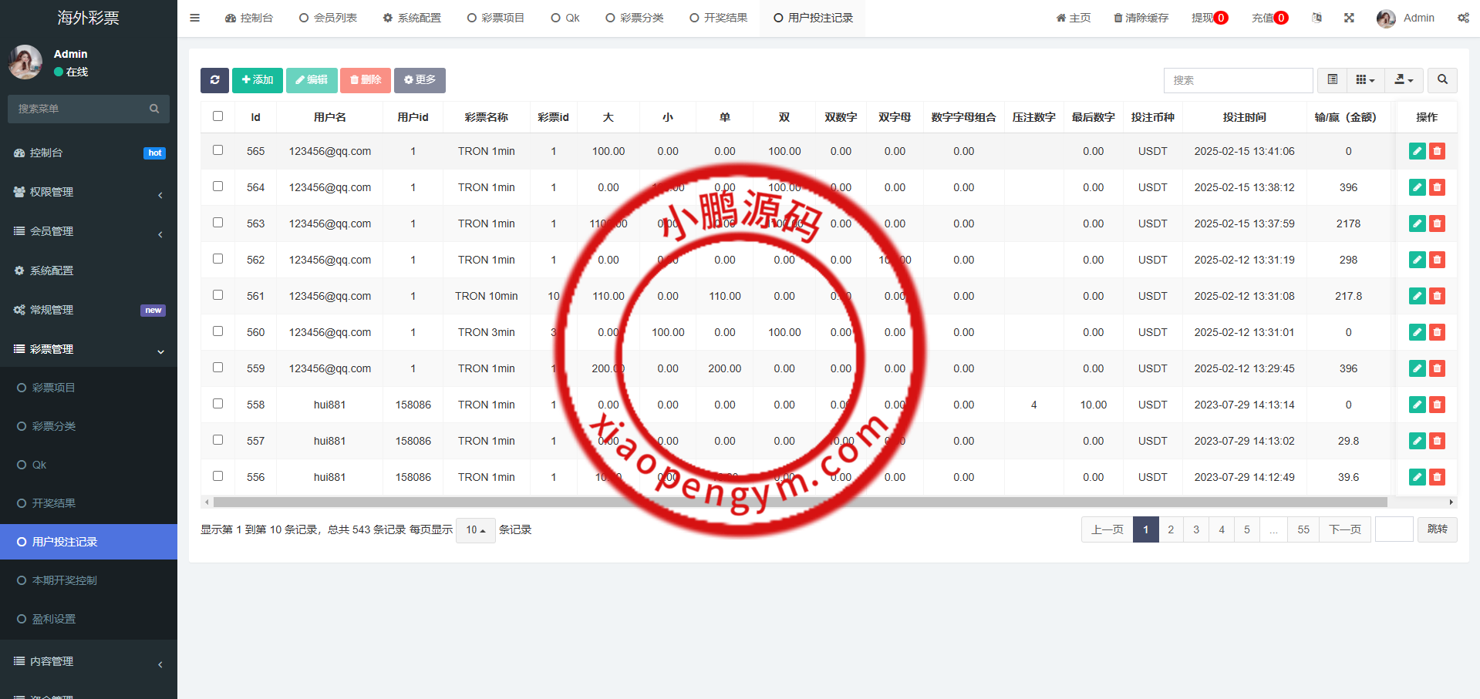Click the 搜索 input field above table
Viewport: 1480px width, 699px height.
[1238, 80]
